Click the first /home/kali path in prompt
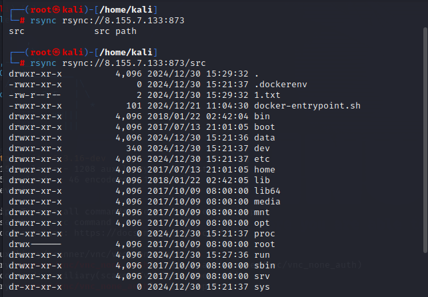The image size is (428, 297). [126, 10]
